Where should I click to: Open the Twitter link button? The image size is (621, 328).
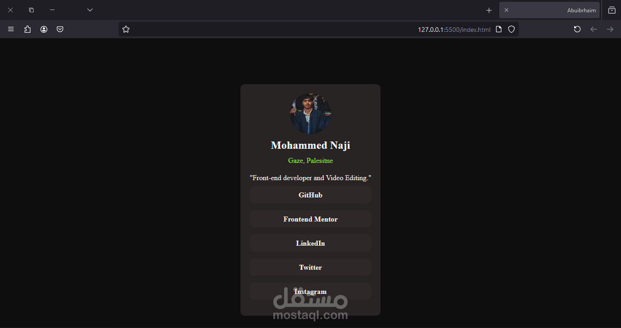click(310, 267)
